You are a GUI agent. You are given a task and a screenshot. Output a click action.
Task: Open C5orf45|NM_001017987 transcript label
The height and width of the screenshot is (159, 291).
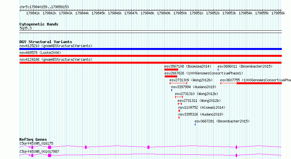pos(39,151)
